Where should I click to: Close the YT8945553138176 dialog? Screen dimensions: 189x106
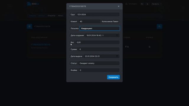(119, 6)
